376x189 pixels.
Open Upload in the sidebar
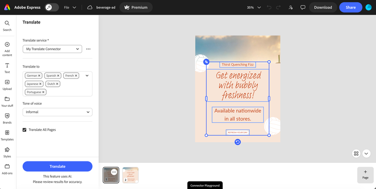[x=7, y=85]
